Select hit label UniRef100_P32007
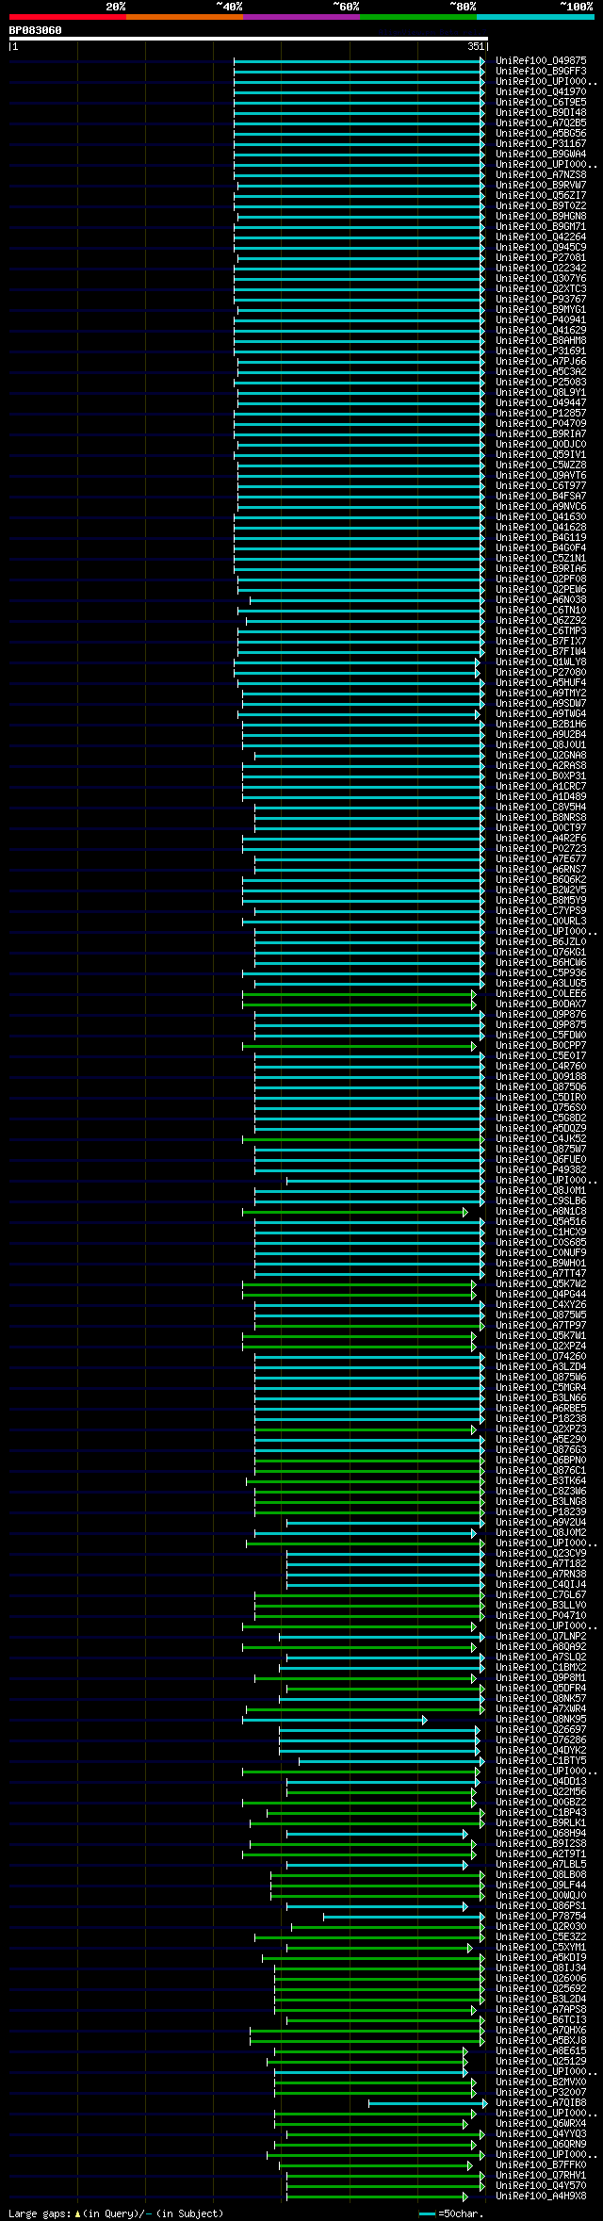This screenshot has height=2221, width=603. (541, 2092)
